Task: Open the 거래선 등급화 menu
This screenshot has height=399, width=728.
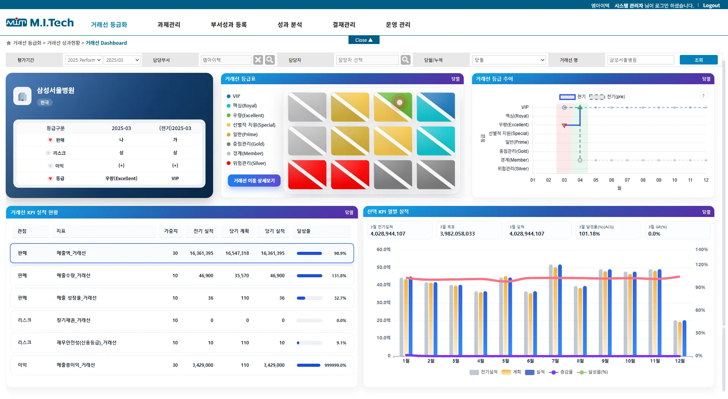Action: point(109,25)
